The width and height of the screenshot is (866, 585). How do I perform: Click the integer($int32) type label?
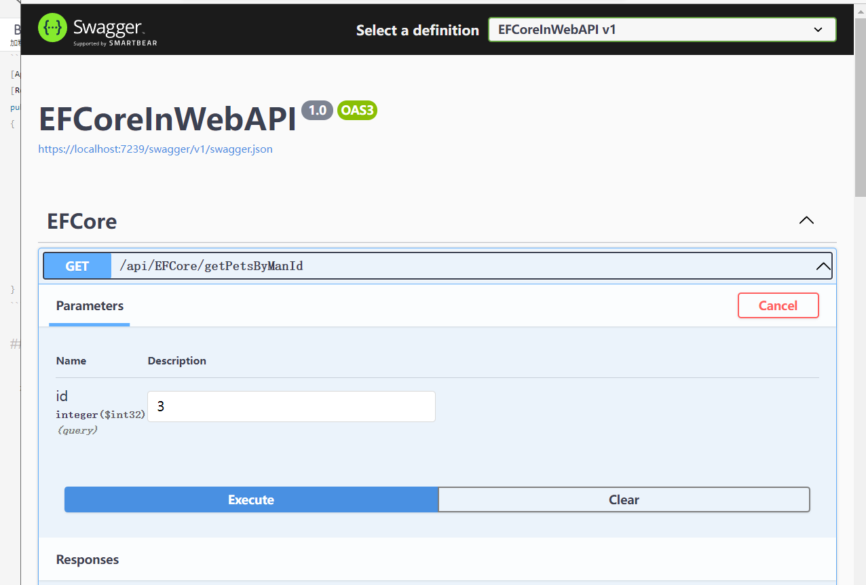tap(100, 415)
